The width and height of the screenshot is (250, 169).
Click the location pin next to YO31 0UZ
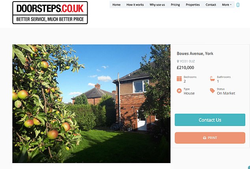coord(178,61)
